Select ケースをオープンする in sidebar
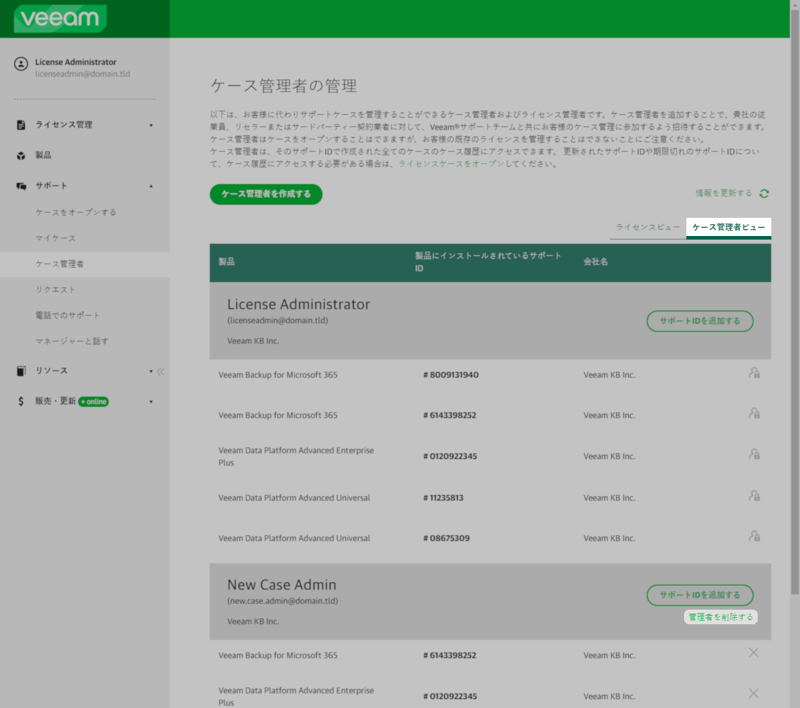Viewport: 800px width, 708px height. (76, 212)
